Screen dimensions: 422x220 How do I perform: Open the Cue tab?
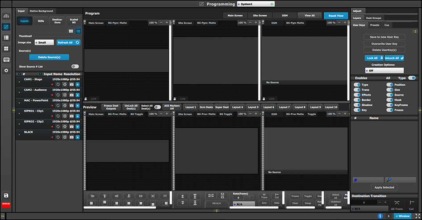[387, 25]
